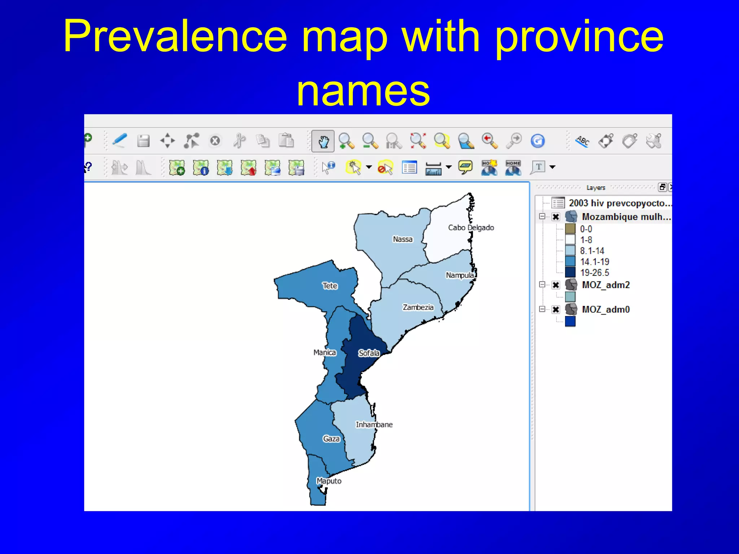This screenshot has width=739, height=554.
Task: Select the MOZ_adm2 layer name
Action: 606,285
